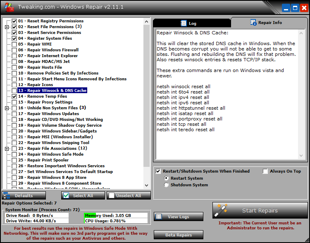Select 20 - Repair Windows Sidebar/Gadgets row

pyautogui.click(x=57, y=131)
